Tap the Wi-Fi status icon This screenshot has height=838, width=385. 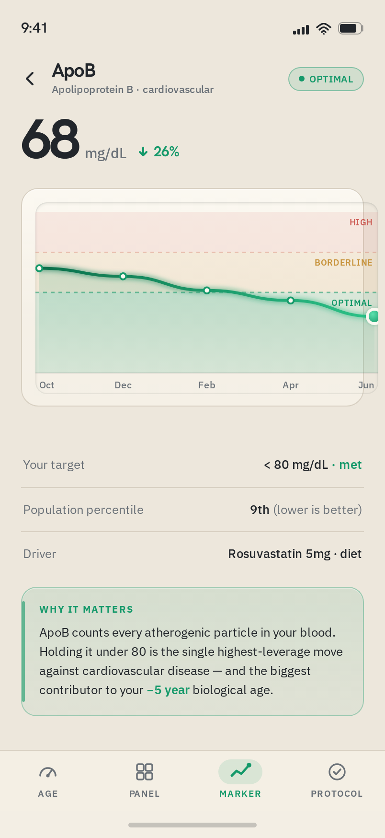pyautogui.click(x=324, y=29)
